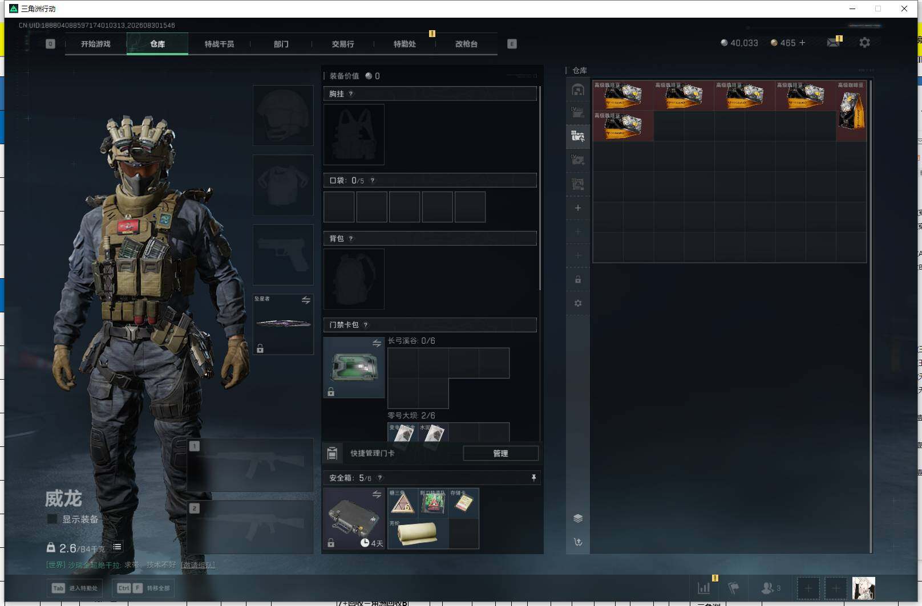Viewport: 922px width, 606px height.
Task: Open the flag icon in bottom bar
Action: pos(734,588)
